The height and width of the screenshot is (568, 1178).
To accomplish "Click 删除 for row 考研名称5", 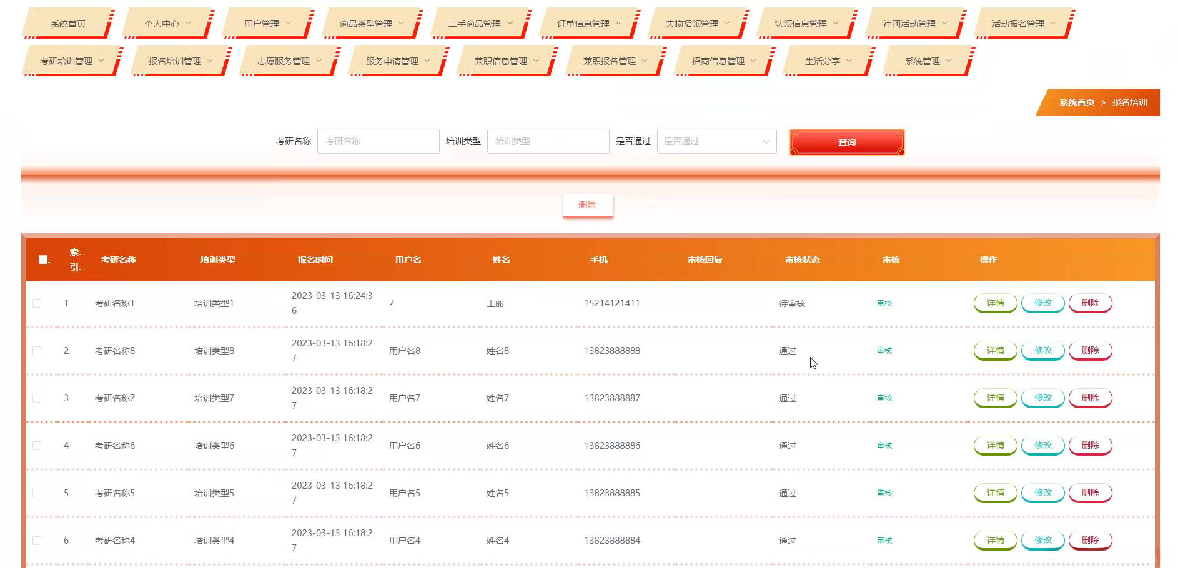I will point(1091,493).
